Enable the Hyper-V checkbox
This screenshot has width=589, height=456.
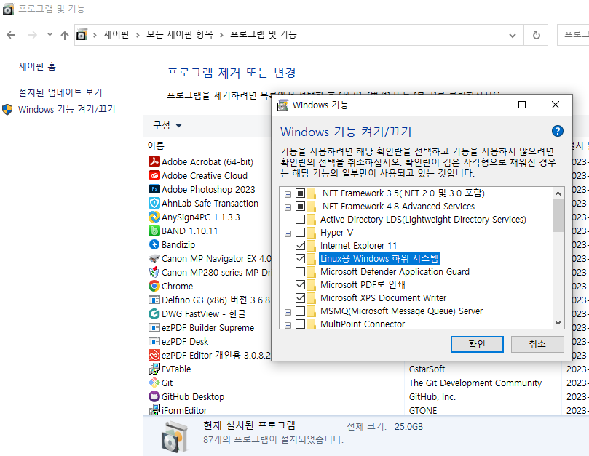pyautogui.click(x=300, y=233)
